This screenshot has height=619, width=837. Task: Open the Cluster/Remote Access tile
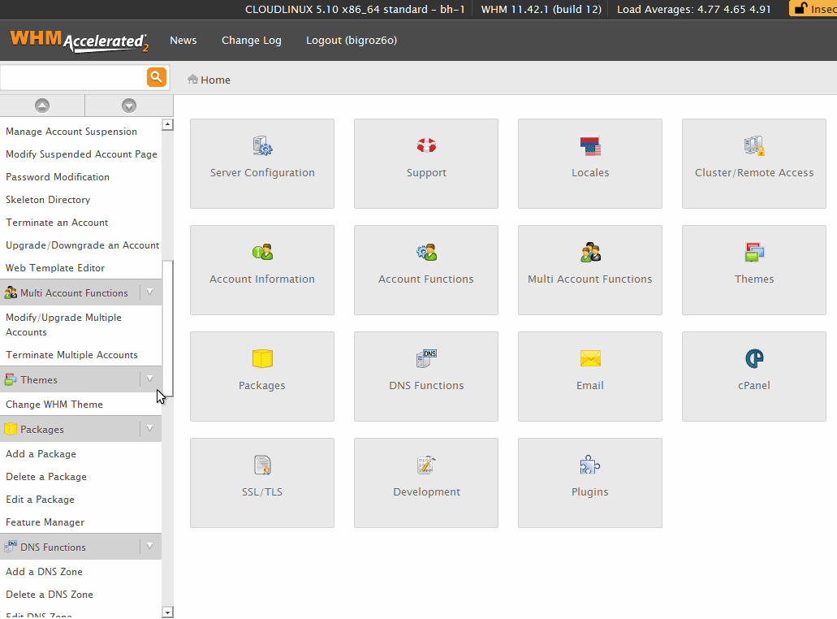[x=753, y=163]
